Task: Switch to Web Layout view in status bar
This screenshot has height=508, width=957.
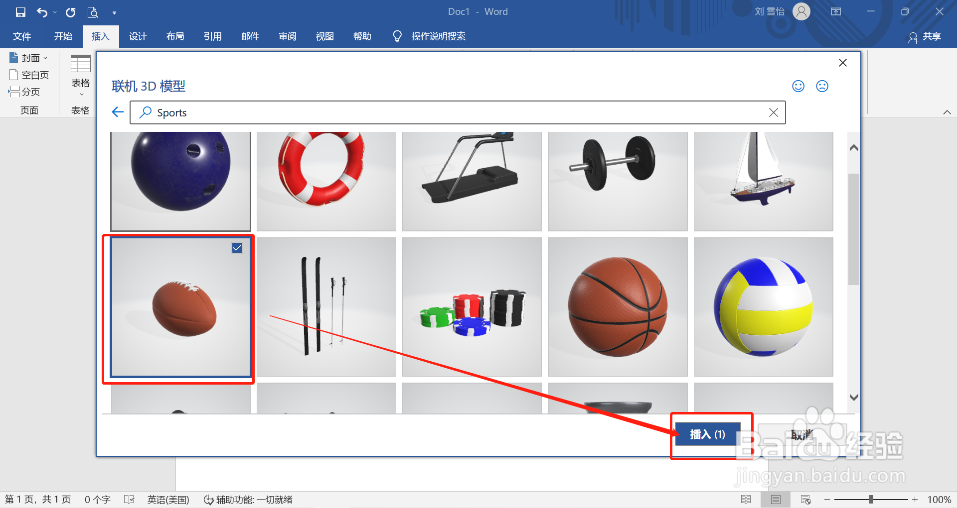Action: click(x=805, y=499)
